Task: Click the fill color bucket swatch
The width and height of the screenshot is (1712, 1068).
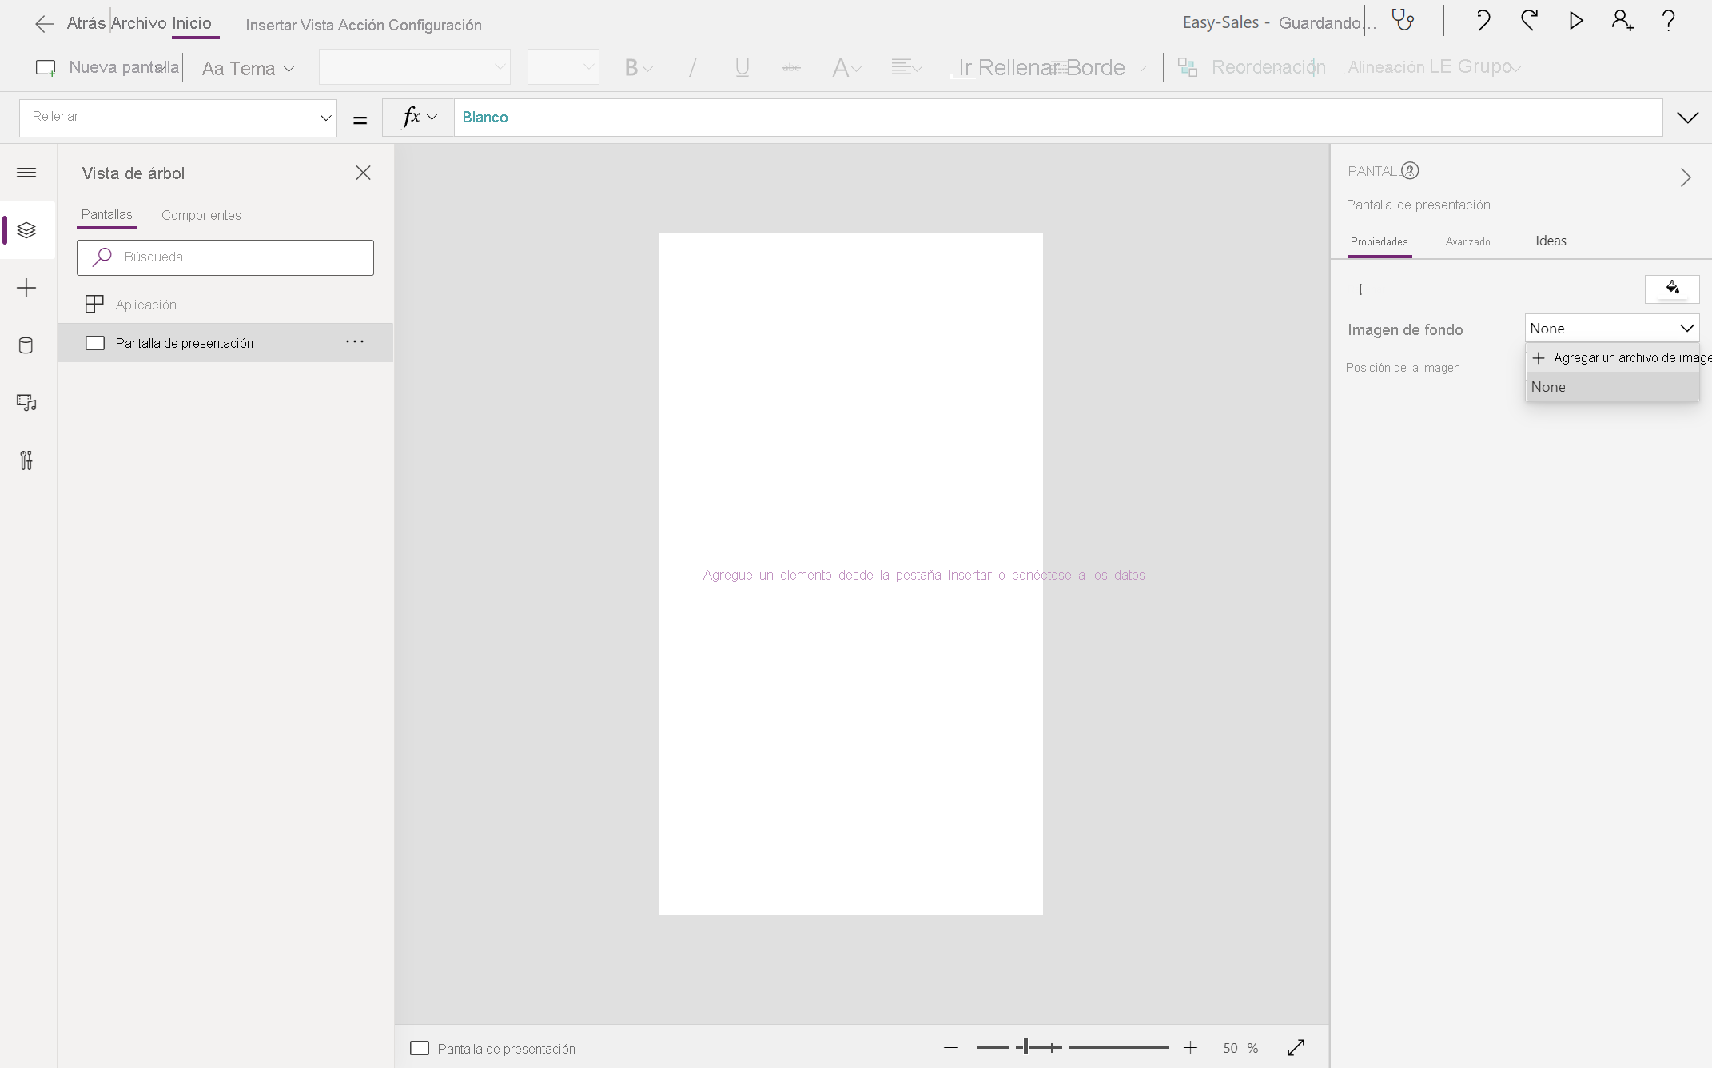Action: point(1671,289)
